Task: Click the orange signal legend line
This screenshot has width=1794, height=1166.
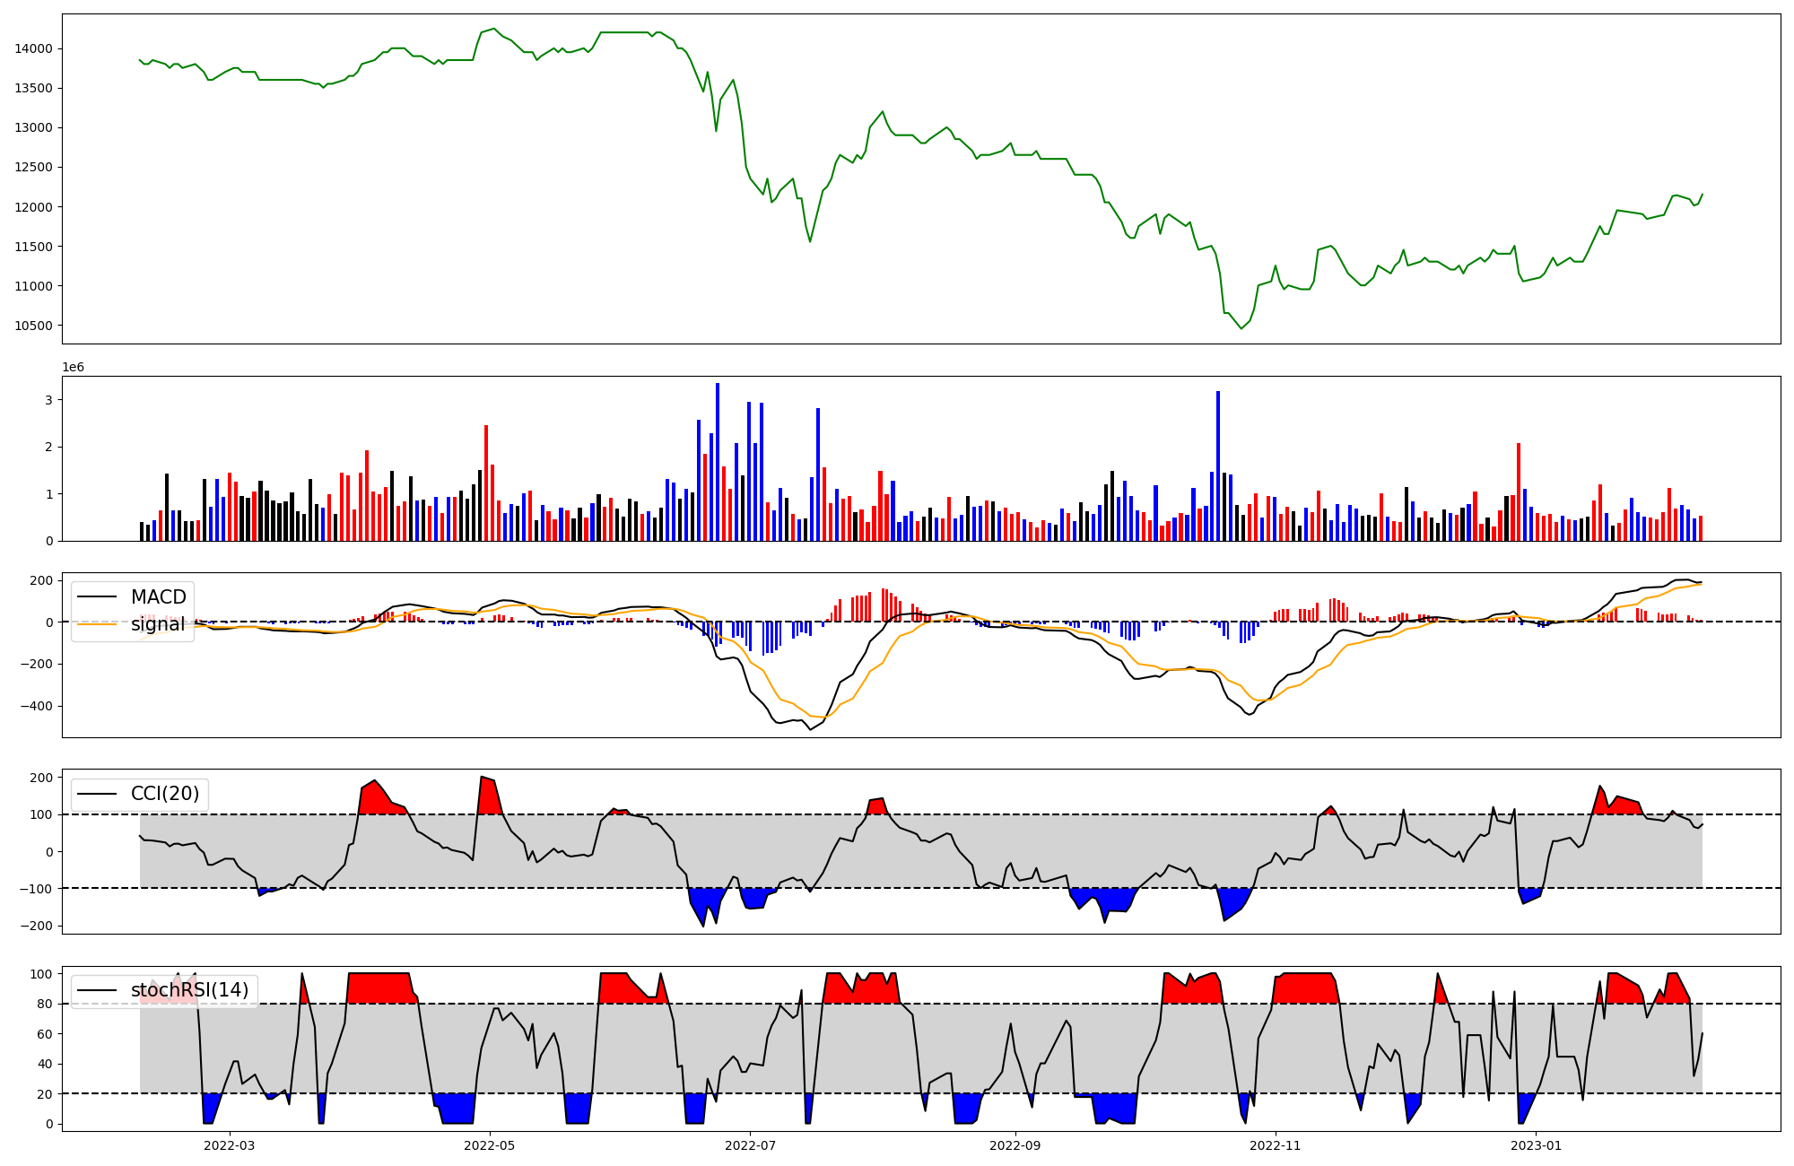Action: pyautogui.click(x=97, y=624)
